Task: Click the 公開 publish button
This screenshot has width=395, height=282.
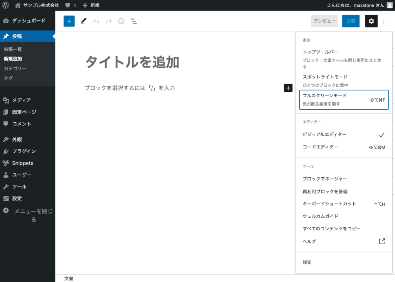Action: [x=351, y=21]
